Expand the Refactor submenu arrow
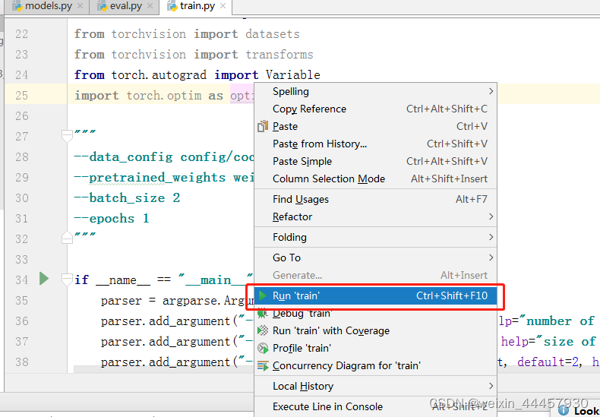Image resolution: width=600 pixels, height=417 pixels. (x=491, y=216)
